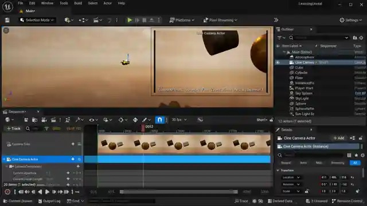
Task: Open the File menu
Action: pyautogui.click(x=21, y=3)
